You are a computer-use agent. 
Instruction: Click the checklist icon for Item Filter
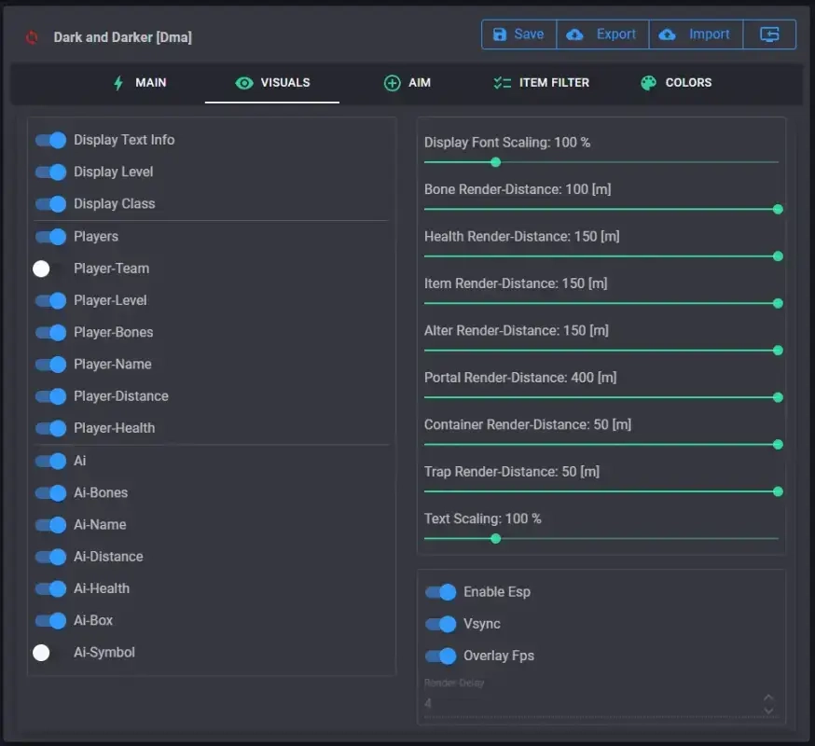click(x=503, y=83)
